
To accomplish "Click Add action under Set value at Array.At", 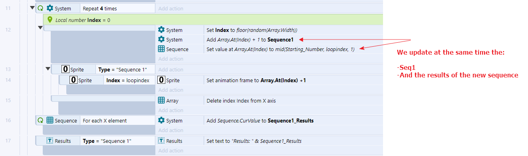I will coord(171,59).
